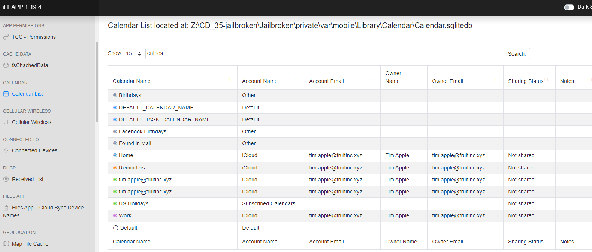This screenshot has width=592, height=252.
Task: Click the iLEAPP 1.19.4 title link
Action: click(x=22, y=7)
